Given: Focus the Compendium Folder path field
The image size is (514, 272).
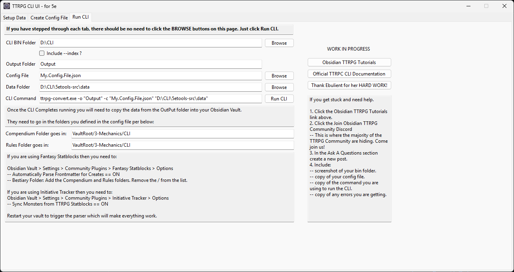Looking at the screenshot, I should [x=182, y=134].
